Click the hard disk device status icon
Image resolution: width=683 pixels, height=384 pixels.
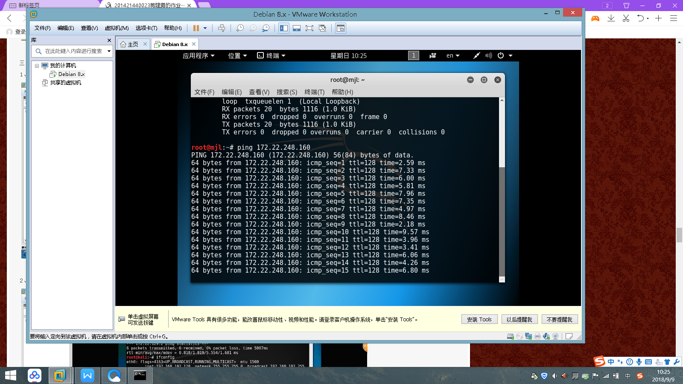[511, 336]
